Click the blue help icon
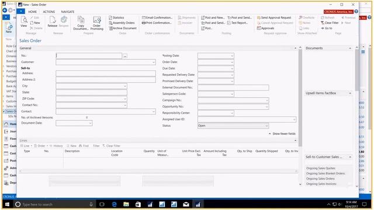Viewport: 374px width, 210px height. (x=356, y=12)
